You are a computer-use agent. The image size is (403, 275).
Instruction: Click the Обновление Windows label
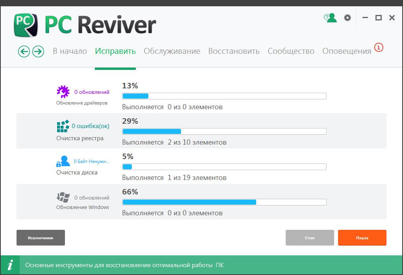pos(83,207)
